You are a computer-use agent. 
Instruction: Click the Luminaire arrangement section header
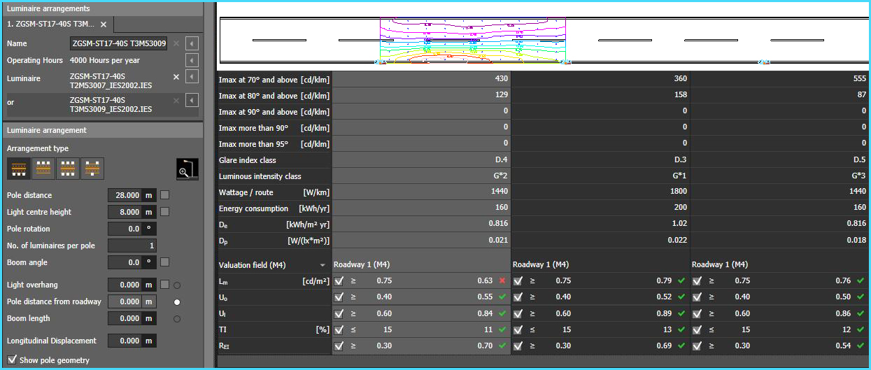(x=102, y=130)
